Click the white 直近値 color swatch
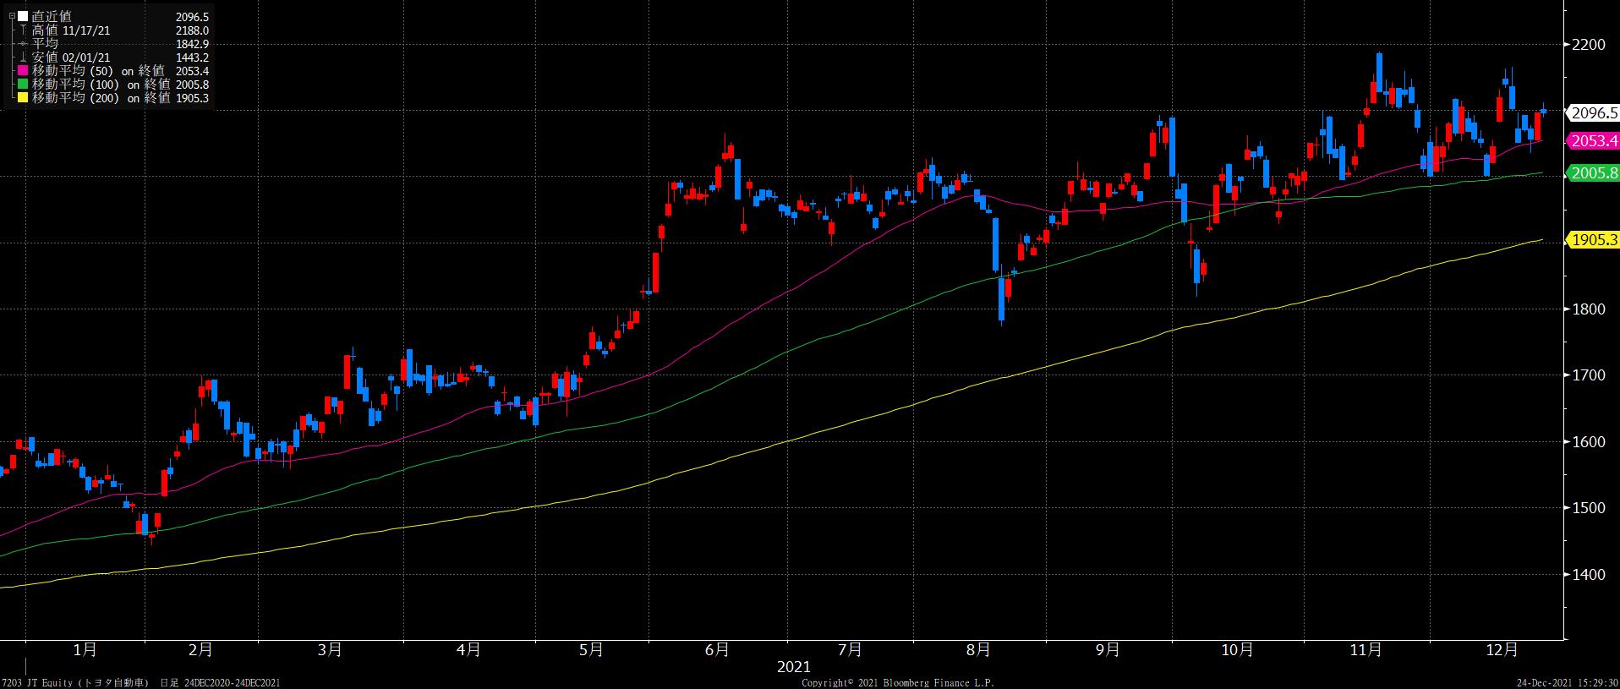The height and width of the screenshot is (689, 1620). [22, 16]
